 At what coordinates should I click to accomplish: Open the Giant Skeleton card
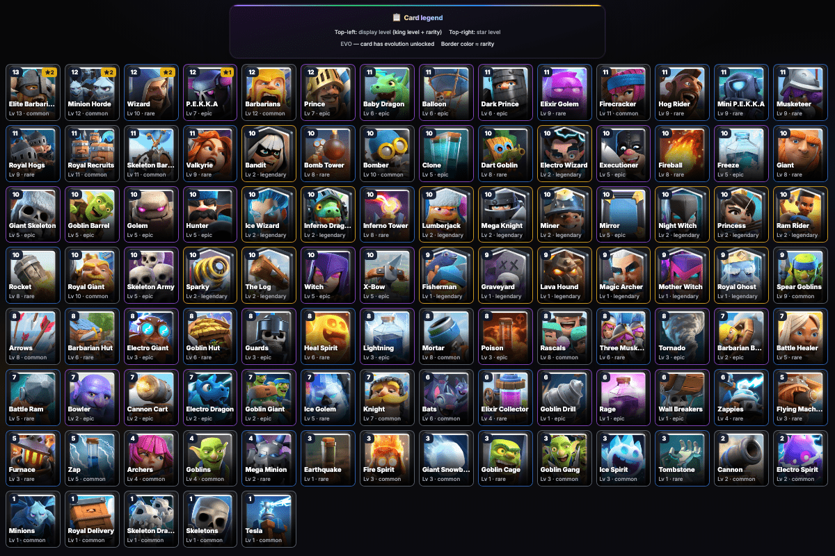tap(33, 214)
